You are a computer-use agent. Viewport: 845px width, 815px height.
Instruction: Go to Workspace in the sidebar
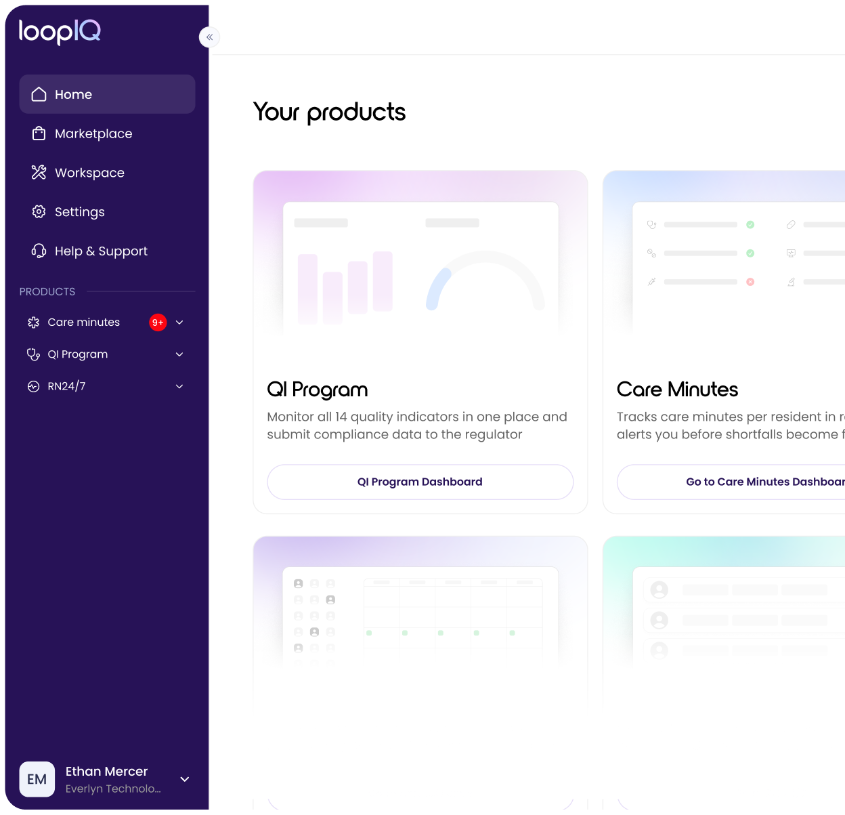coord(107,173)
